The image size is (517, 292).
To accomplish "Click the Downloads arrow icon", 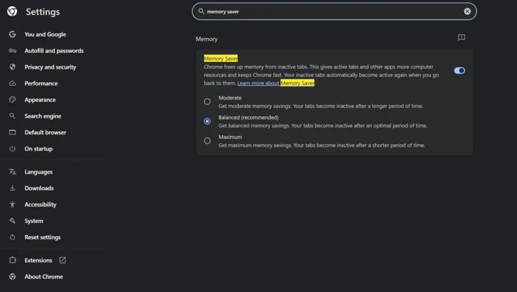I will coord(12,188).
